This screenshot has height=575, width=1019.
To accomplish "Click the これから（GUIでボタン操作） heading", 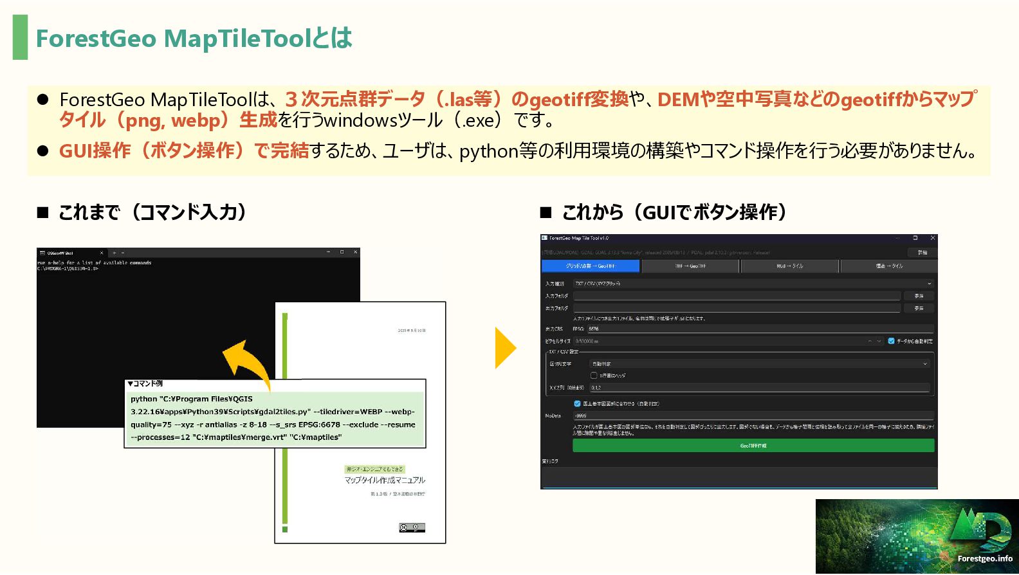I will point(674,212).
